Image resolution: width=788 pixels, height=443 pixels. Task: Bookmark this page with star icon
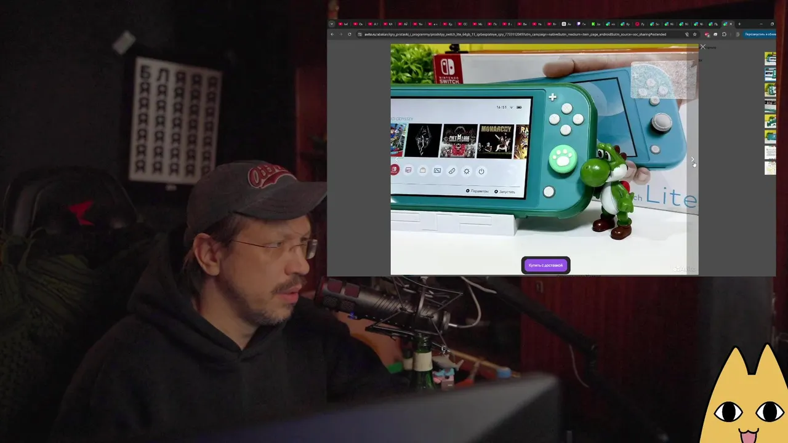point(694,34)
